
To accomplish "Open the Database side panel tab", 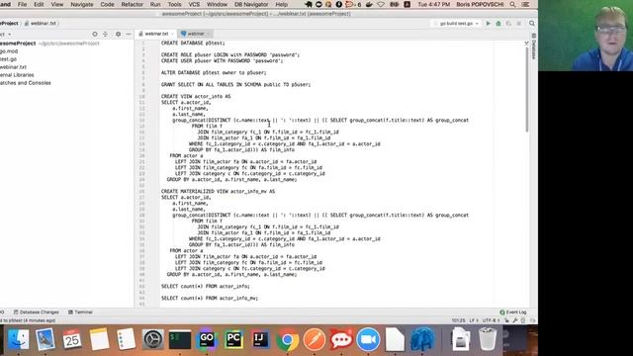I will (x=534, y=46).
